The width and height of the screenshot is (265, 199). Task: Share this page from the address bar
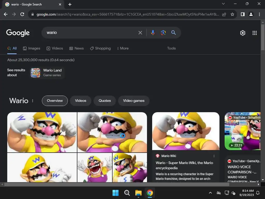pos(224,15)
